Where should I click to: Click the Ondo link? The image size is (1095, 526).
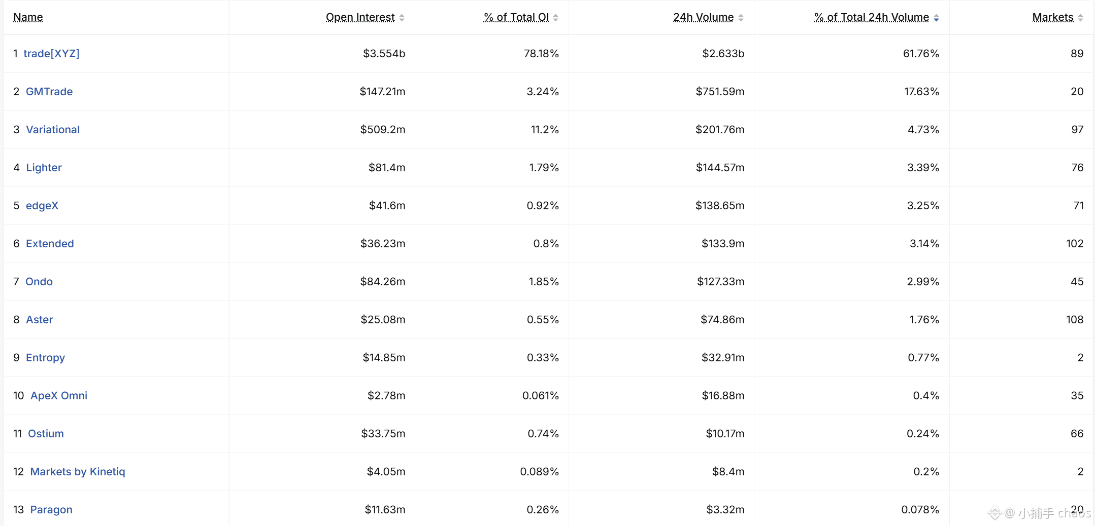[39, 281]
